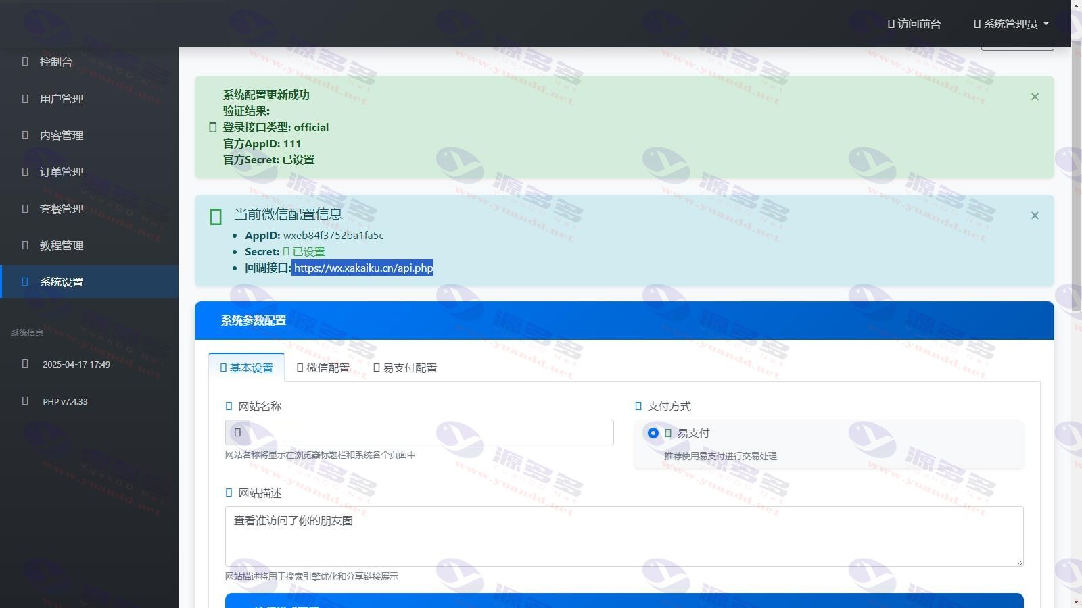
Task: Close the green 系统配置更新成功 alert
Action: coord(1035,97)
